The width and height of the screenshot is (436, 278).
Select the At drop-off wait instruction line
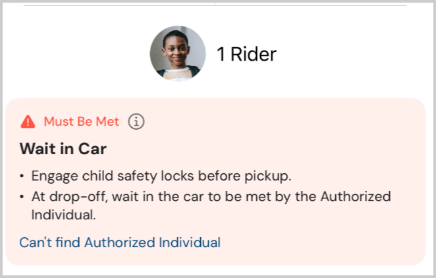pyautogui.click(x=211, y=206)
